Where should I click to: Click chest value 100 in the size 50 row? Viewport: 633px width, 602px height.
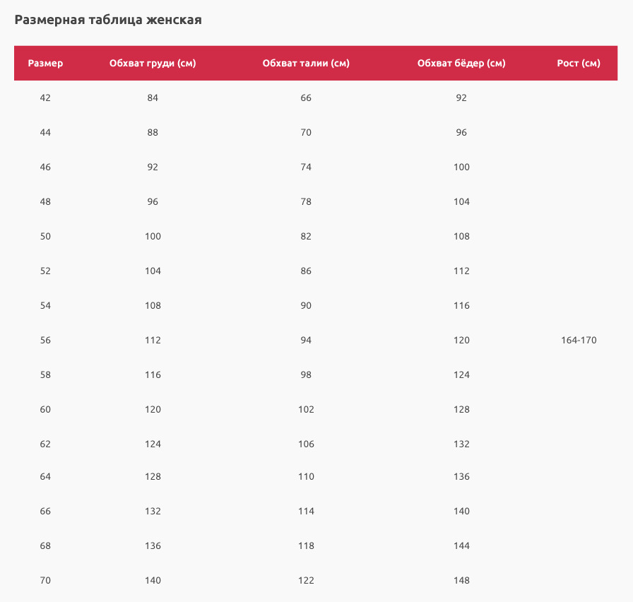coord(153,237)
